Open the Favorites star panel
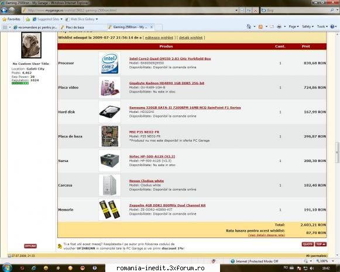Screen dimensions: 340x272 [x=11, y=19]
